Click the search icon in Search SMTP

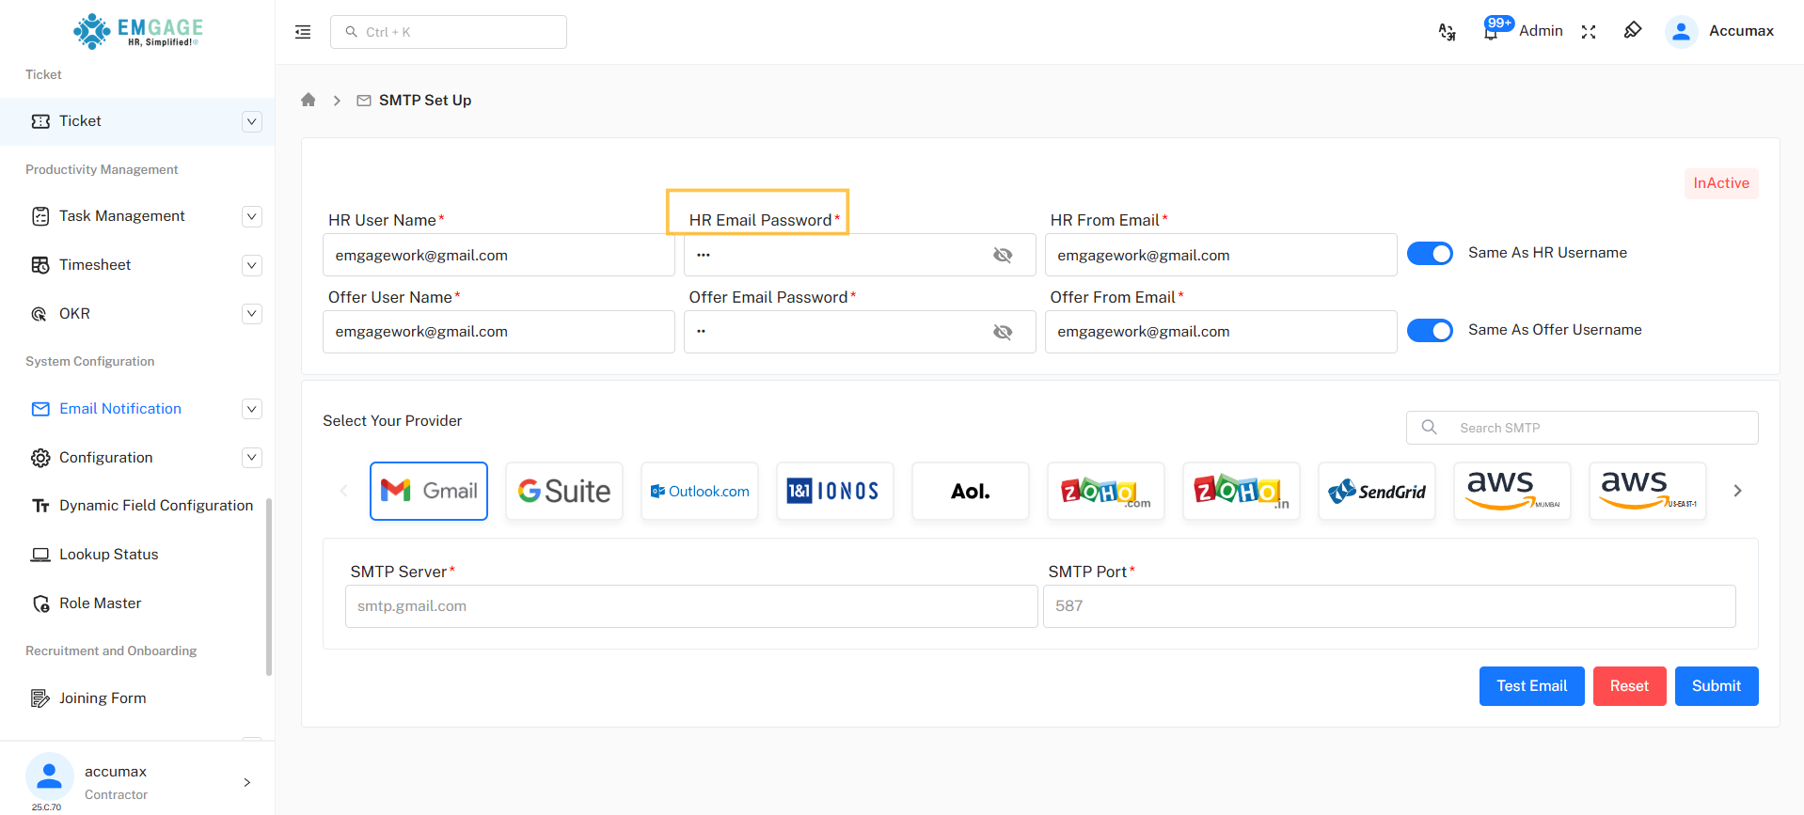click(x=1429, y=427)
